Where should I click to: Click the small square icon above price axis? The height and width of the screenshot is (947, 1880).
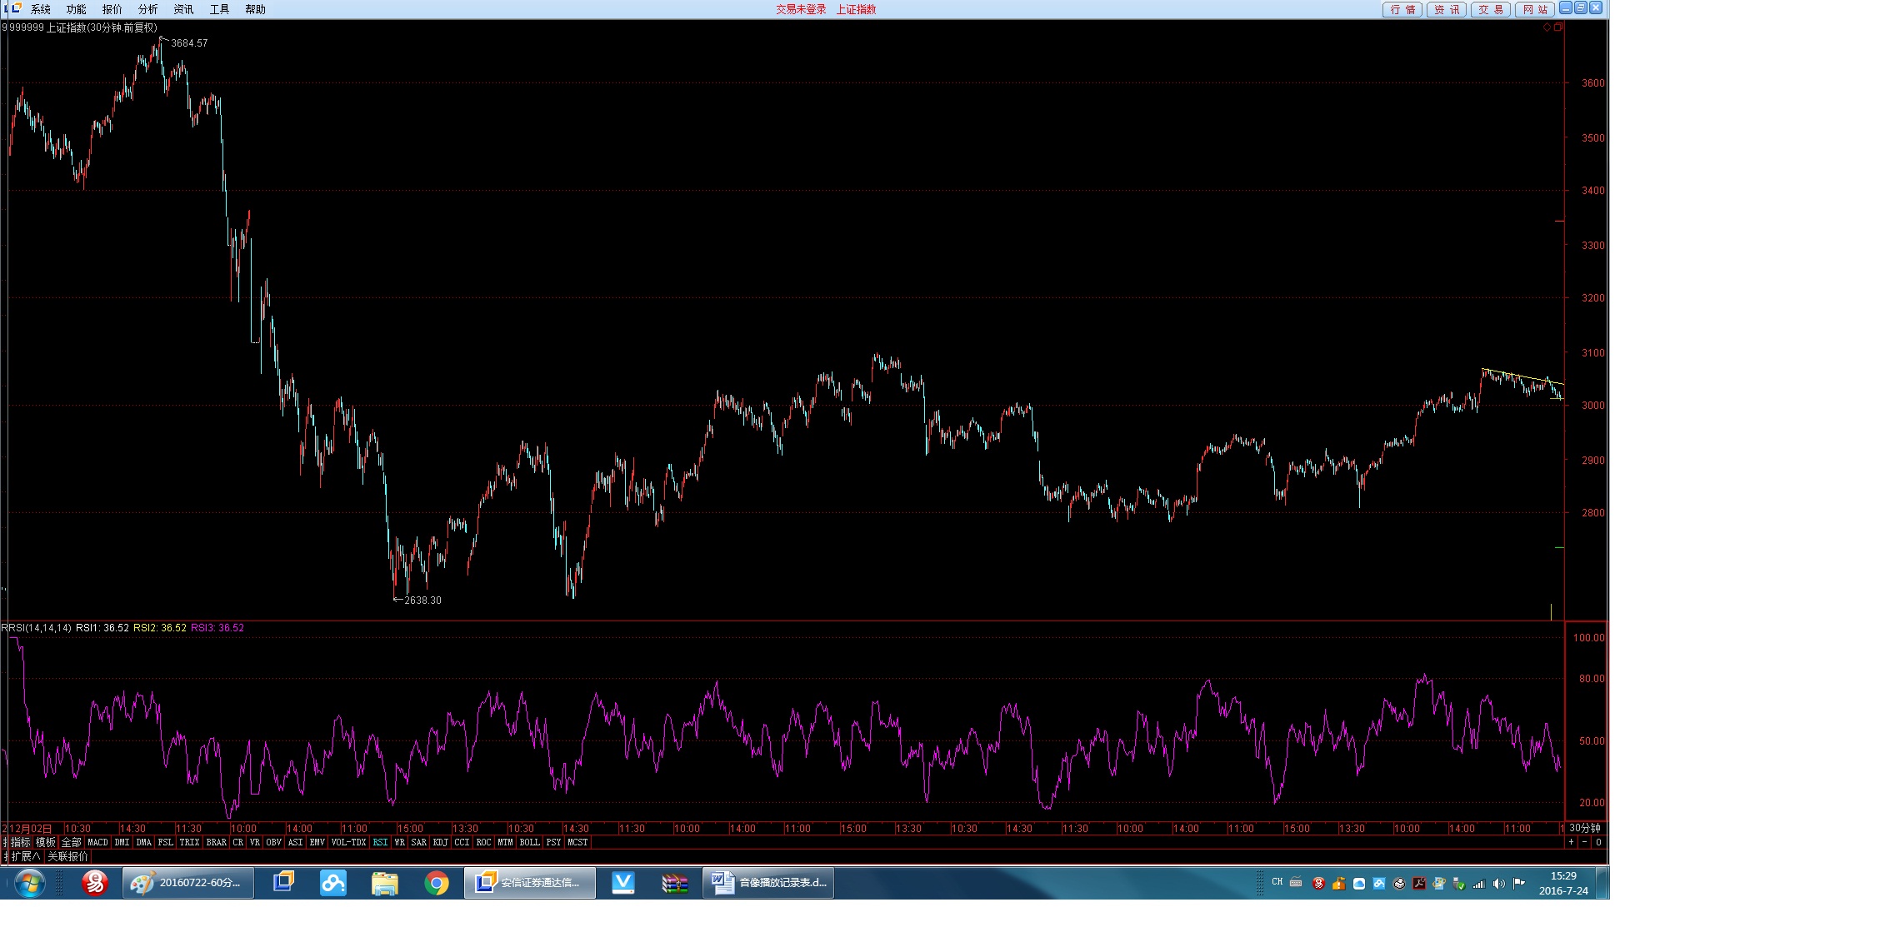point(1558,27)
